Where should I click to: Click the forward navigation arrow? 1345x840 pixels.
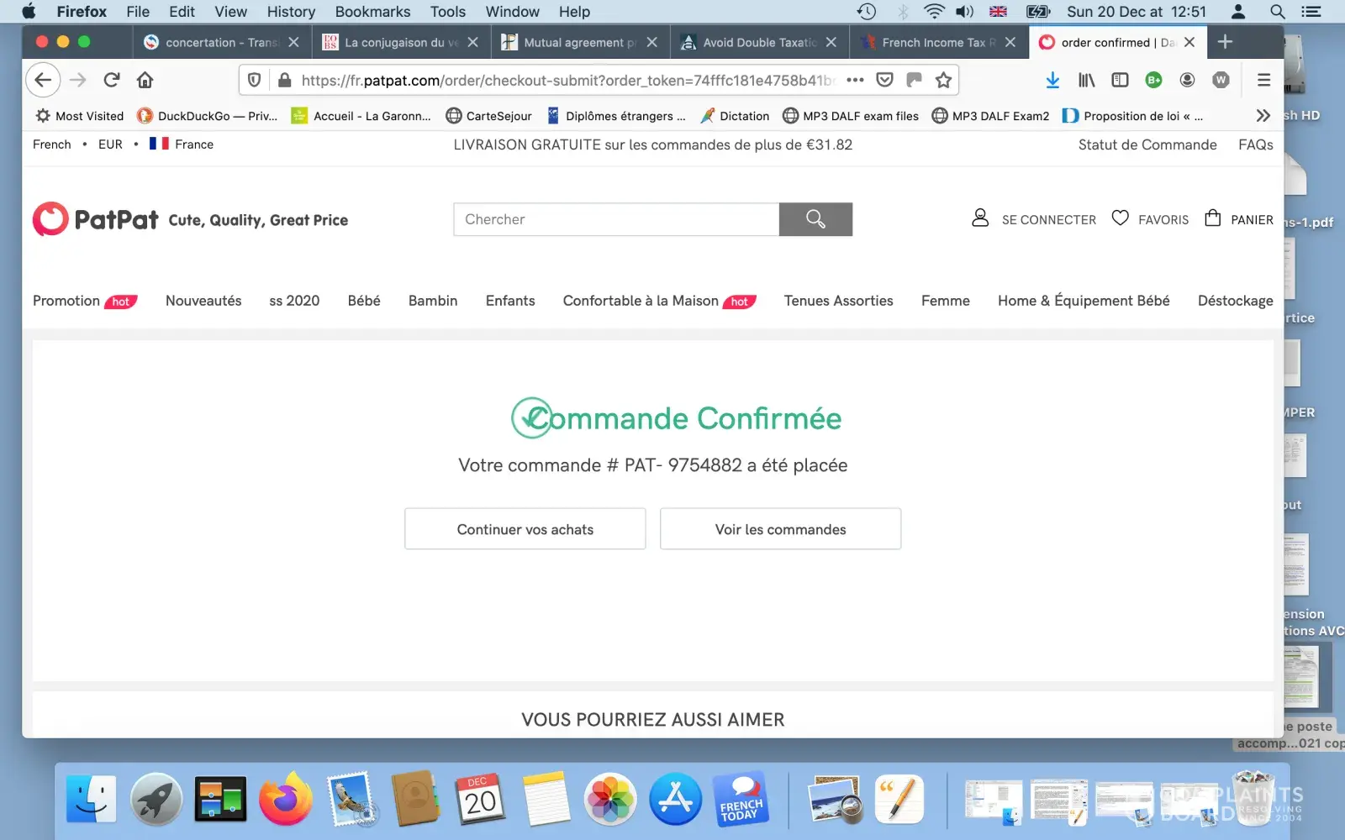77,80
